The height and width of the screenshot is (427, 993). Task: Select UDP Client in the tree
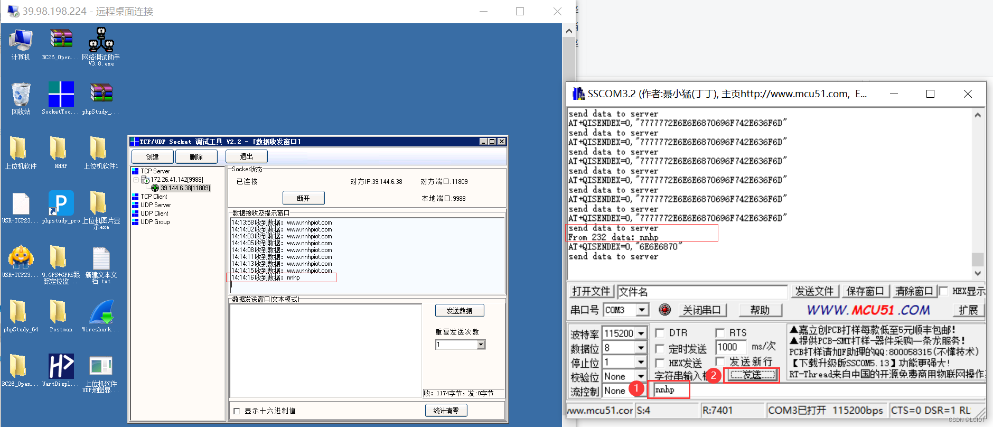(x=154, y=213)
